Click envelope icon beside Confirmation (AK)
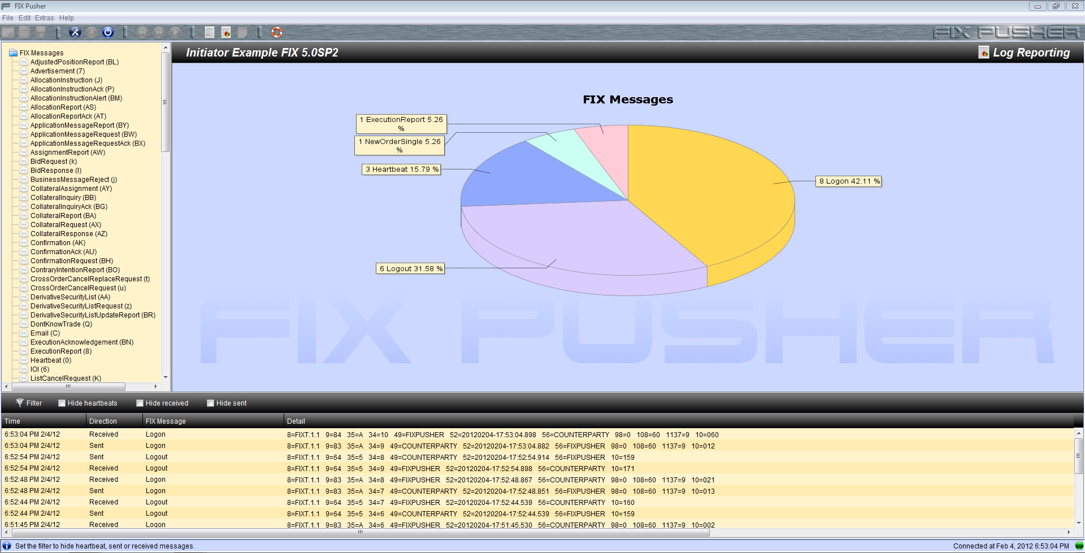This screenshot has width=1085, height=553. [24, 243]
